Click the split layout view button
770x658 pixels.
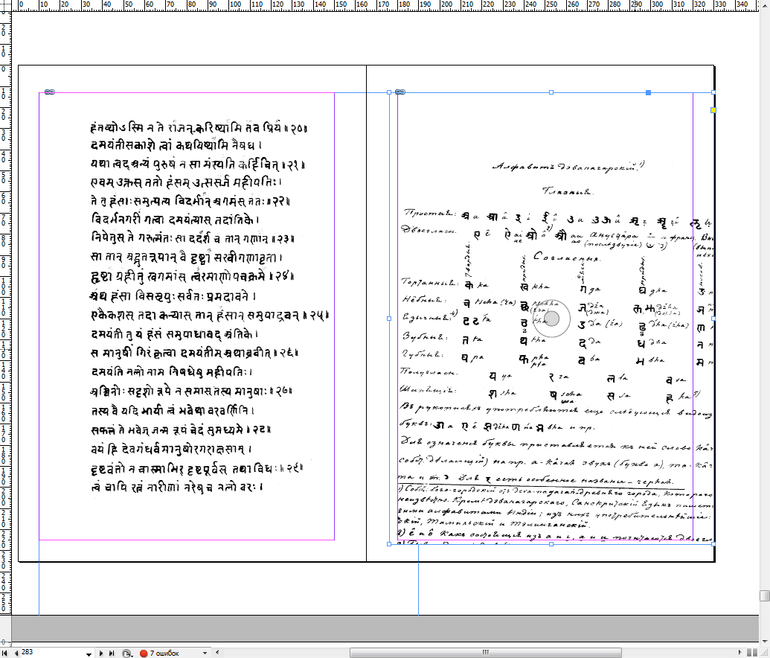(752, 653)
